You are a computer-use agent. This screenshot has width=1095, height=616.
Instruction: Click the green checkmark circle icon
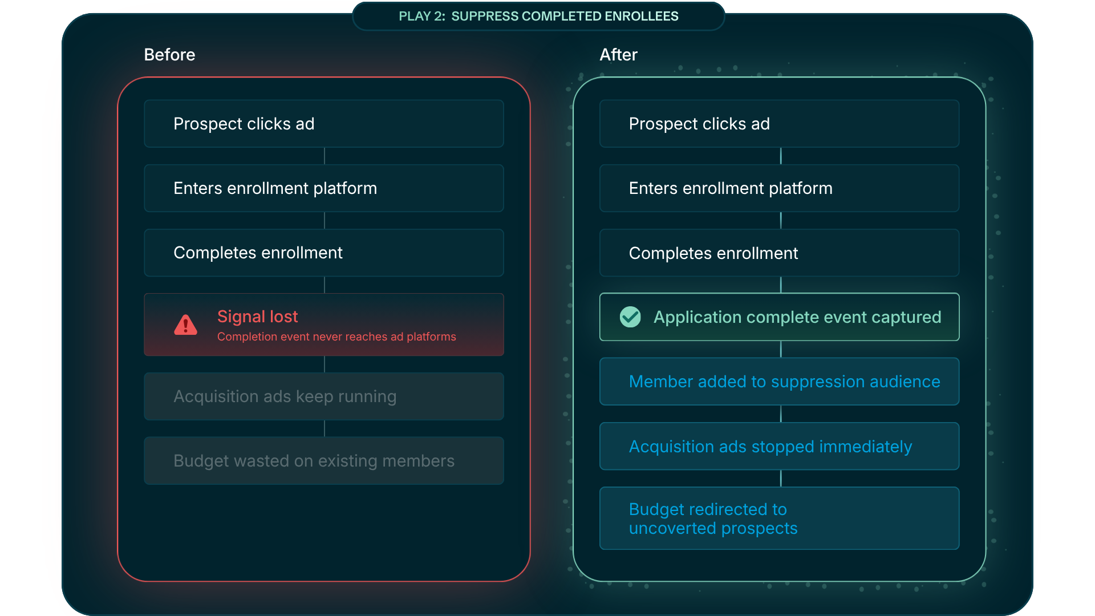(x=630, y=317)
